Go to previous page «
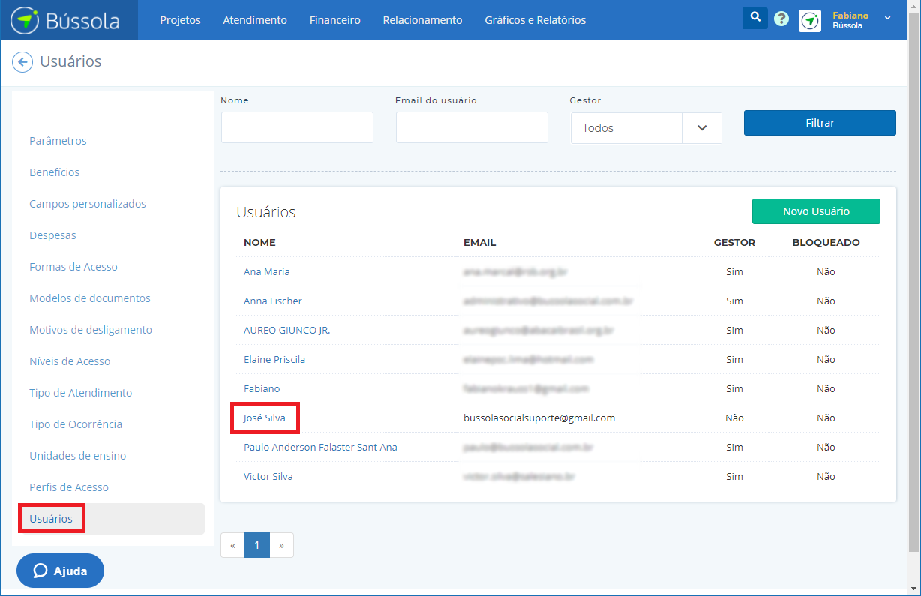921x596 pixels. click(x=232, y=546)
